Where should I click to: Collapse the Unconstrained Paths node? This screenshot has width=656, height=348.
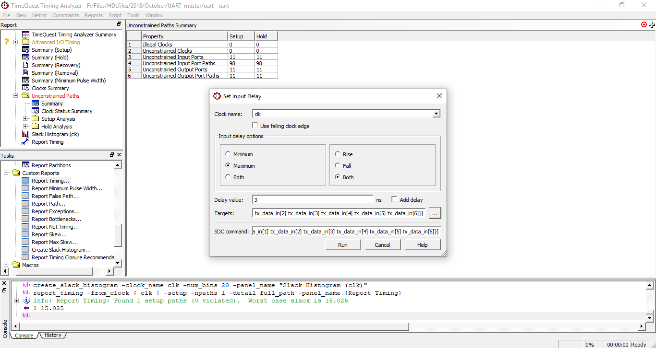[16, 96]
